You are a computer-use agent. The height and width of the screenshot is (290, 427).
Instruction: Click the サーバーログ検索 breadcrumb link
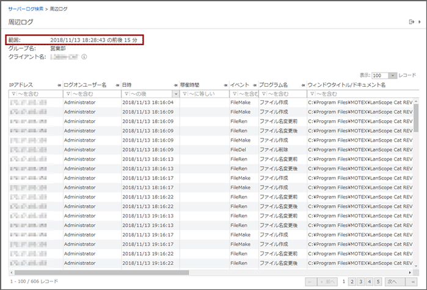[26, 9]
